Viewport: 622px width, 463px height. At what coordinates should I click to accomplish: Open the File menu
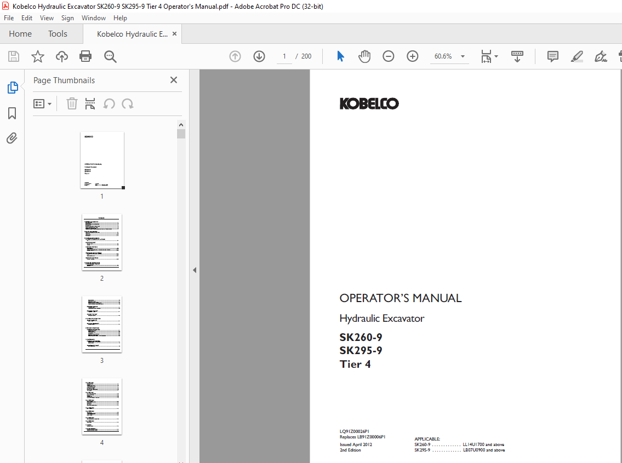point(9,18)
